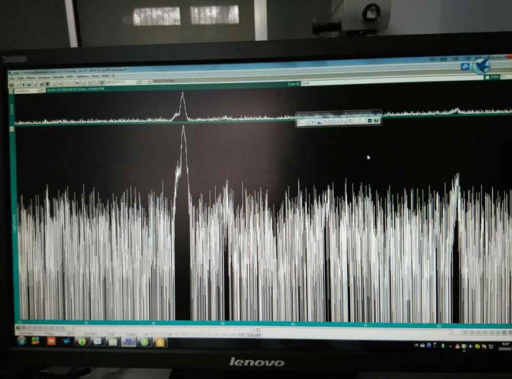Click the round icon at left of bottom status bar
This screenshot has width=512, height=379.
(18, 327)
